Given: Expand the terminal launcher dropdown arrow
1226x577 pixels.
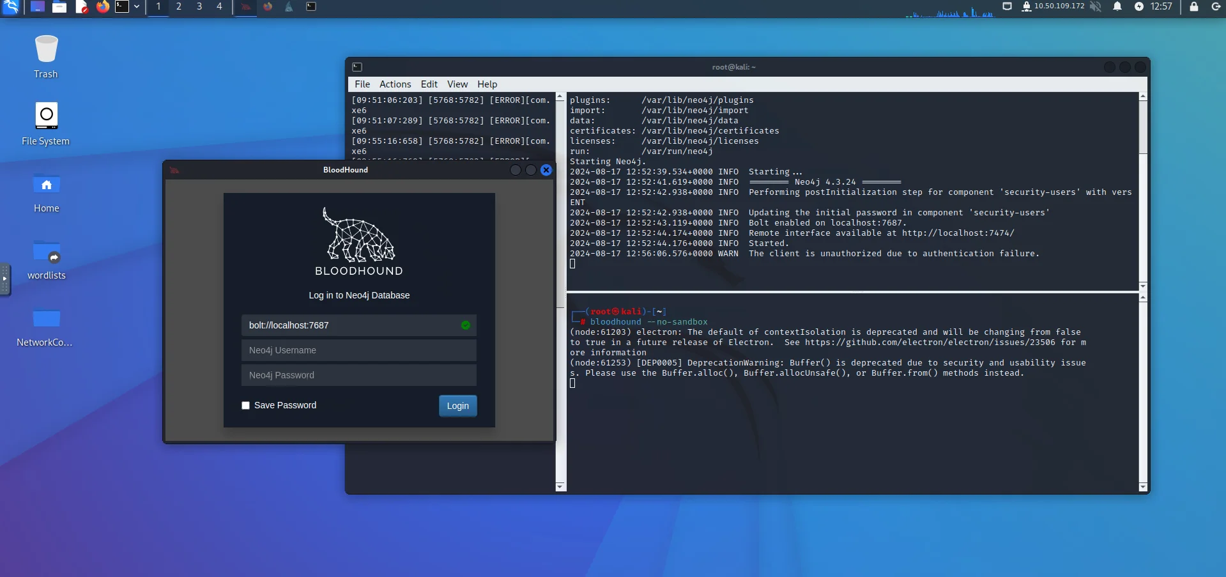Looking at the screenshot, I should point(137,7).
